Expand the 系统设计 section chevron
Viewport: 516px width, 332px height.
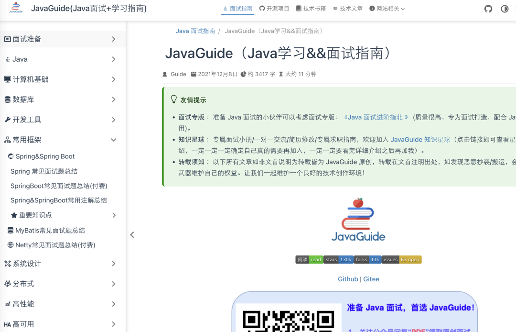114,264
